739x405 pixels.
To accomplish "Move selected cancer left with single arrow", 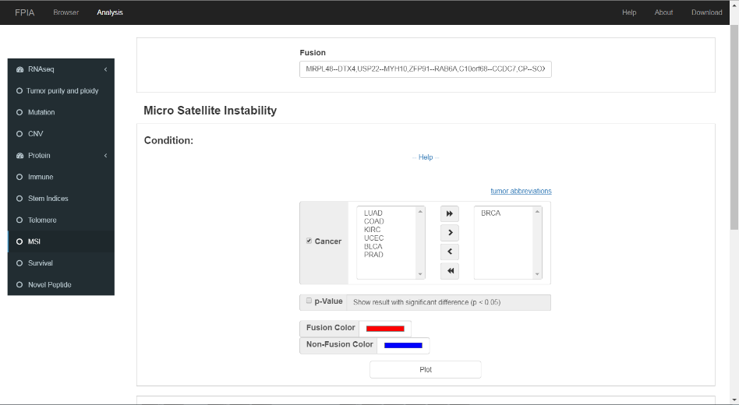I will pos(450,252).
